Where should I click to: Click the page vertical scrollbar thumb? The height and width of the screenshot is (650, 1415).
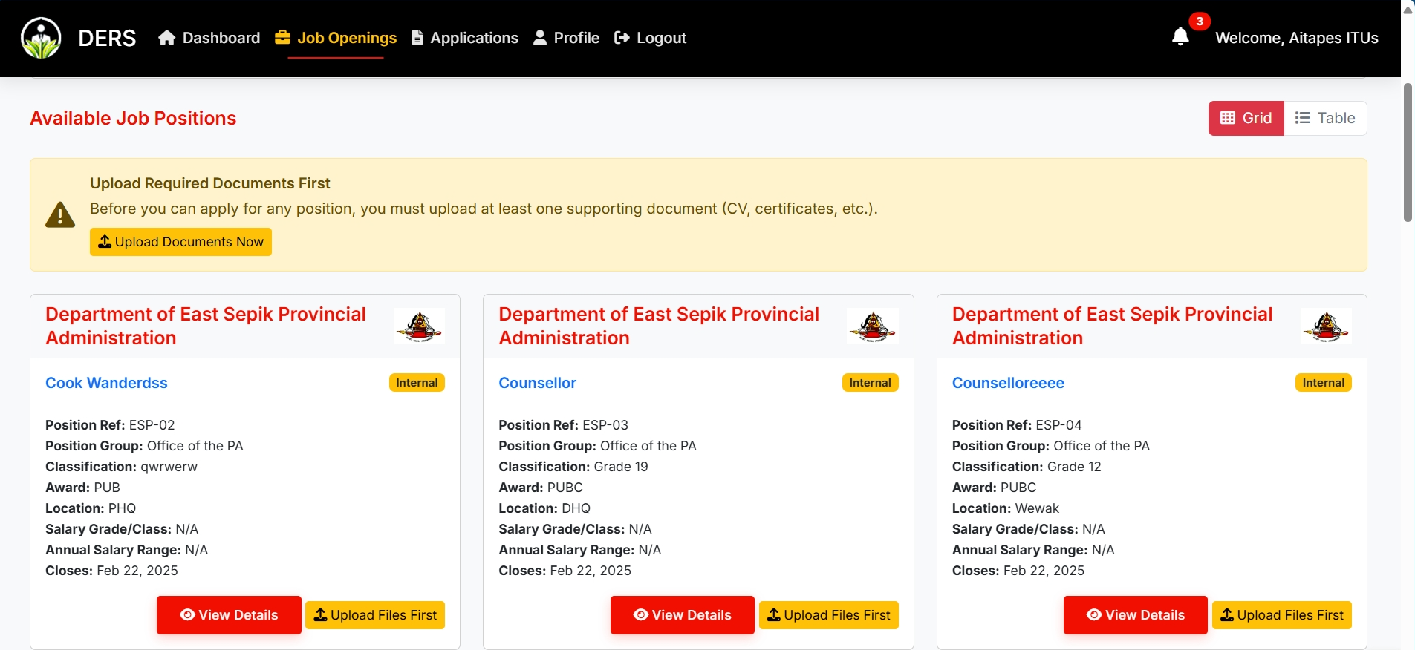pyautogui.click(x=1408, y=152)
